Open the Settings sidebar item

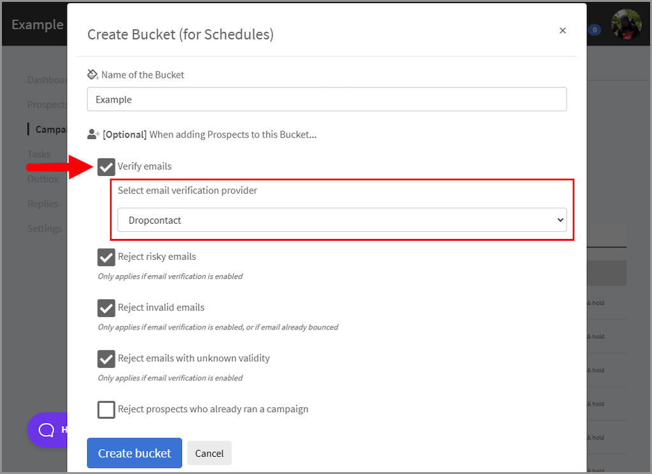(x=45, y=229)
